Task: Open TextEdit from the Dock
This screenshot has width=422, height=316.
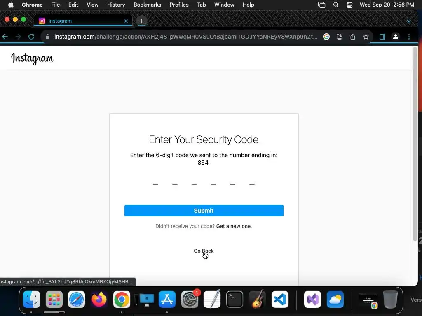Action: coord(212,299)
